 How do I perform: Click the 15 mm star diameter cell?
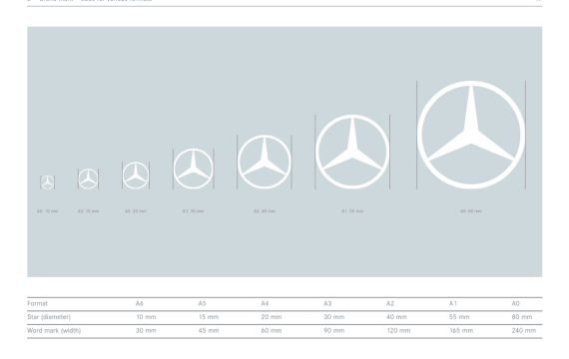(209, 317)
